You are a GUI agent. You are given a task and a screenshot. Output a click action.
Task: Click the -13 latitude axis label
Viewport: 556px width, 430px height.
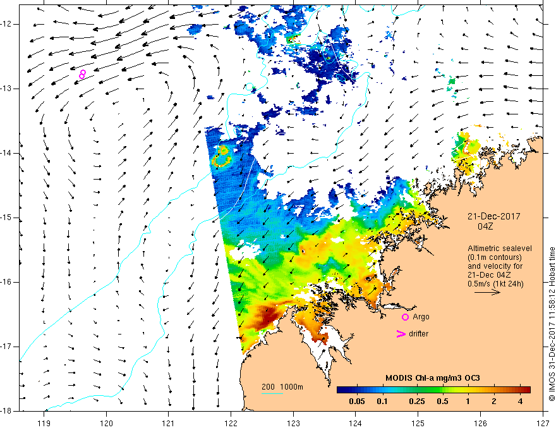(6, 89)
